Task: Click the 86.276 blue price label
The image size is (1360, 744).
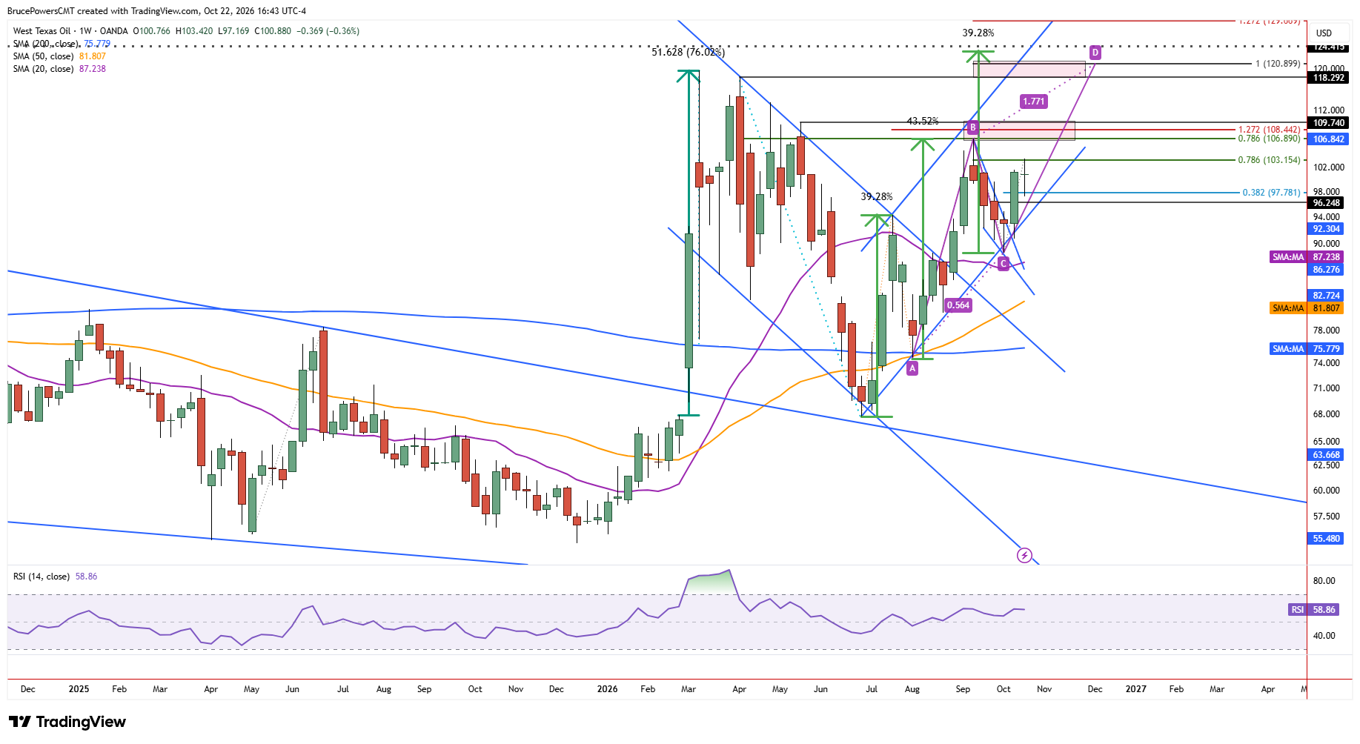Action: [x=1327, y=270]
